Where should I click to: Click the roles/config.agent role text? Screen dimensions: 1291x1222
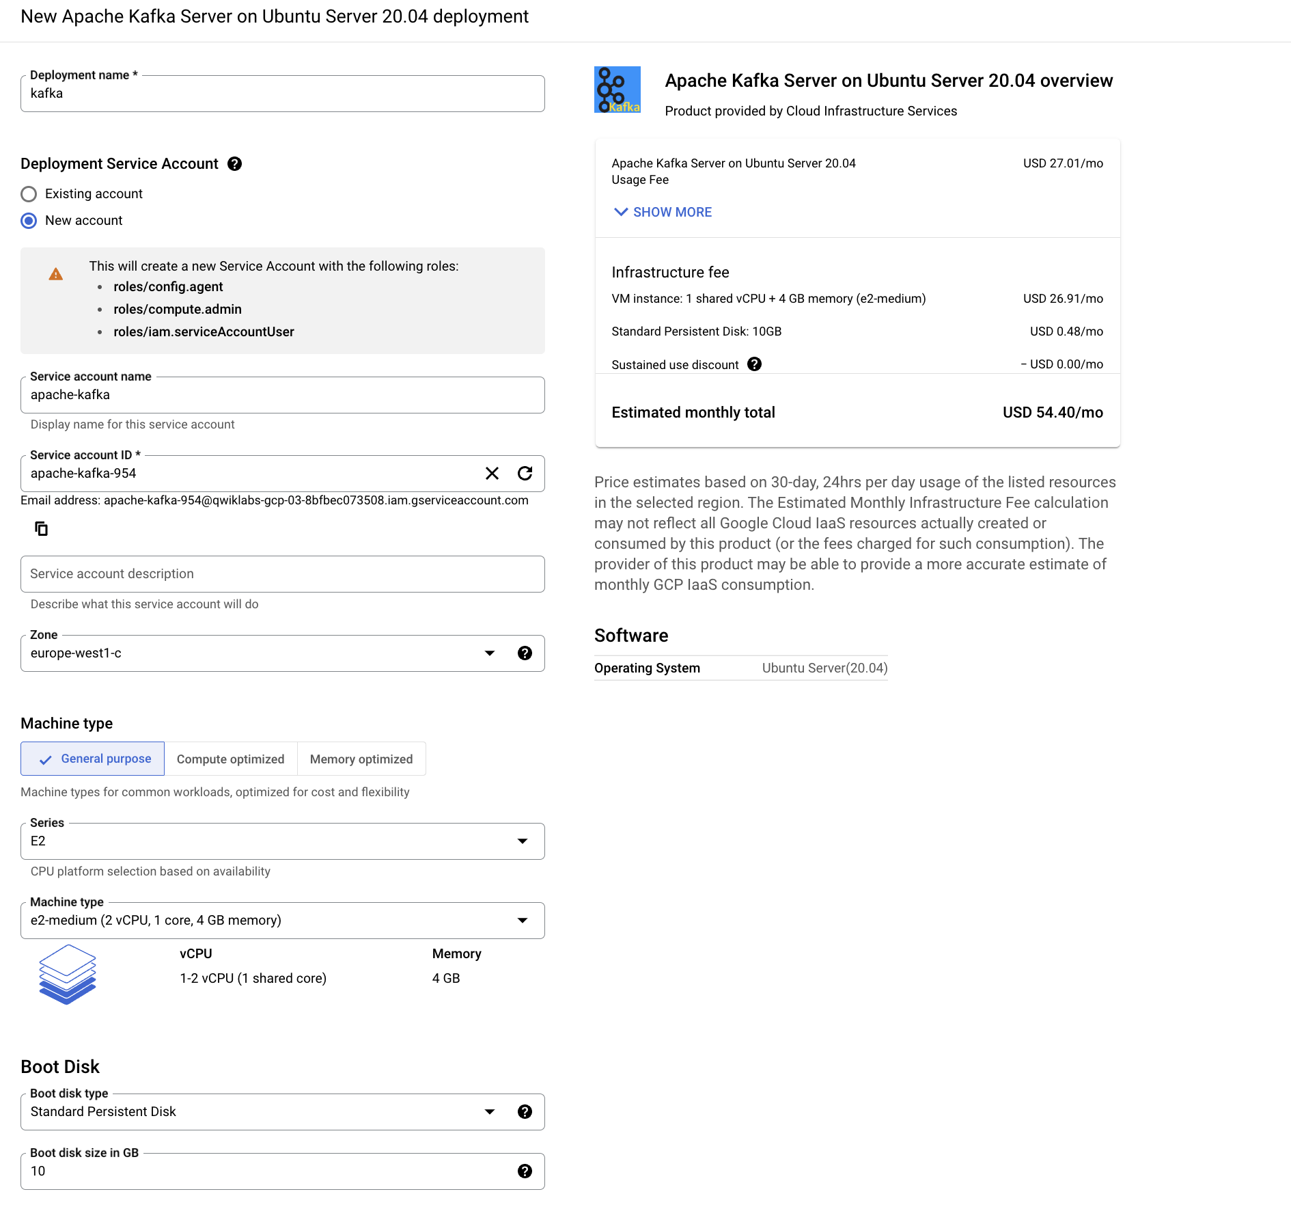(168, 287)
